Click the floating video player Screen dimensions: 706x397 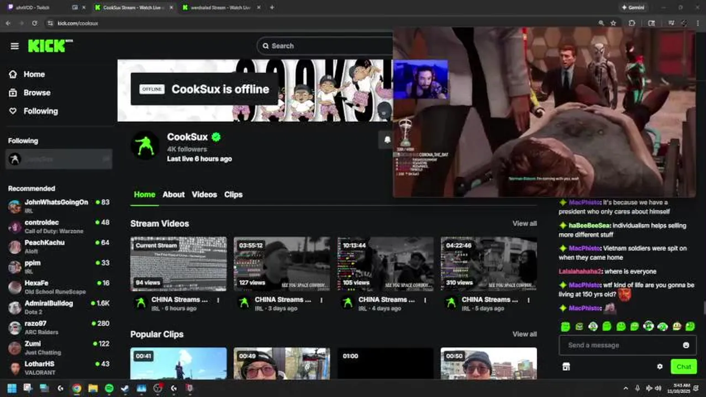click(544, 112)
